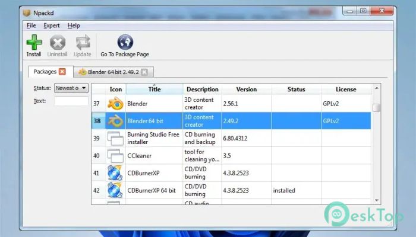
Task: Click the Burning Studio Free installer title
Action: coord(153,138)
